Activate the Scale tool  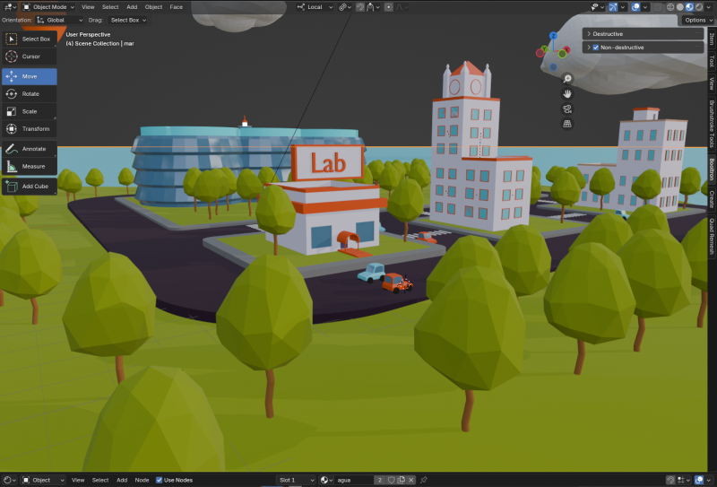coord(30,111)
